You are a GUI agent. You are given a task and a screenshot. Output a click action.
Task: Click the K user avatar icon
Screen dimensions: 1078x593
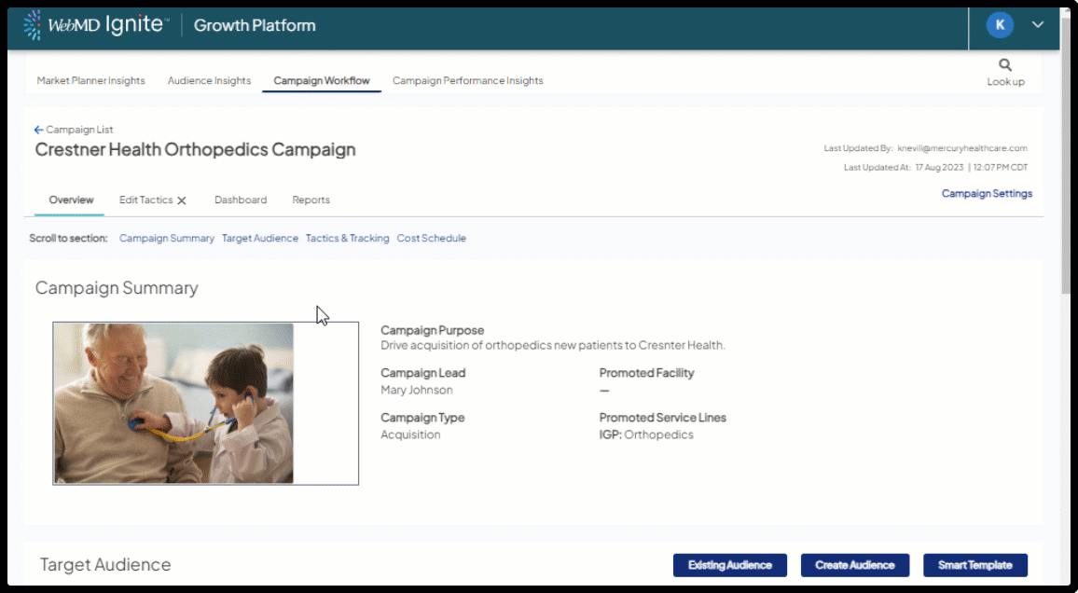click(x=1000, y=25)
